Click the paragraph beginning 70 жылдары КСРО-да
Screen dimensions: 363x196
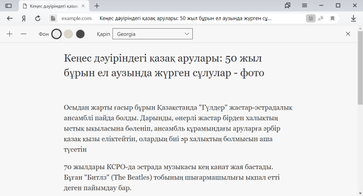point(172,177)
